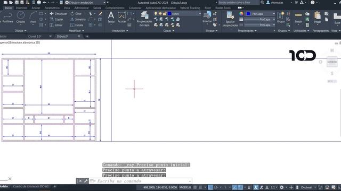341x191 pixels.
Task: Click the search magnifier icon in title bar
Action: pos(262,2)
